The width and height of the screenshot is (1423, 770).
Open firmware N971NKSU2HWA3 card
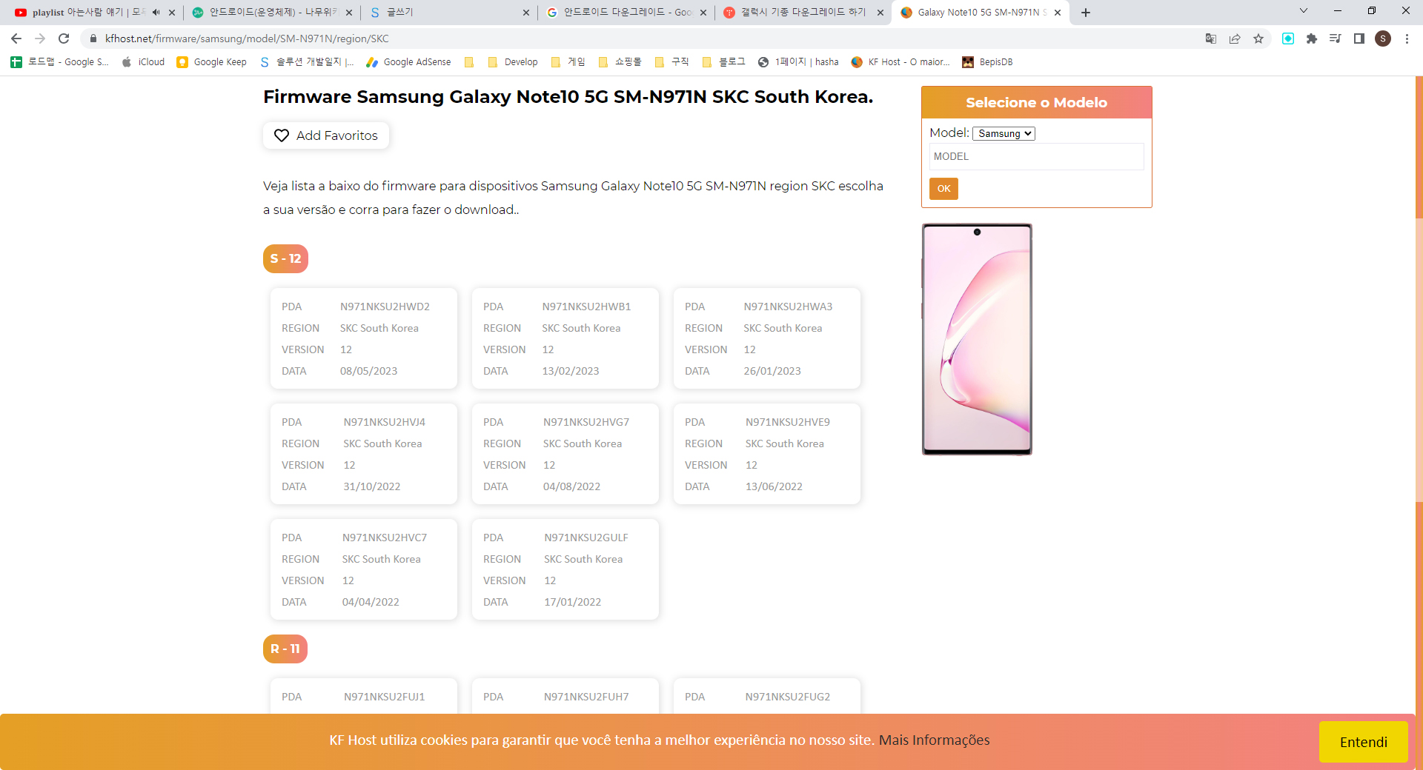point(767,338)
